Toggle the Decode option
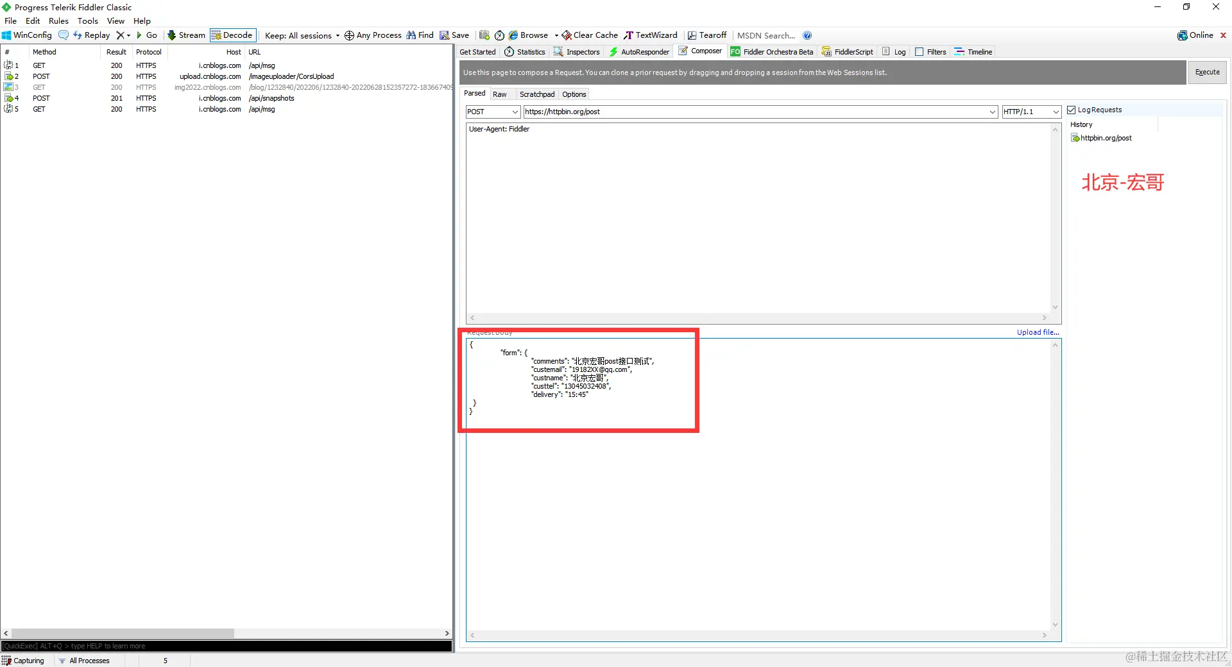Viewport: 1232px width, 667px height. click(232, 35)
